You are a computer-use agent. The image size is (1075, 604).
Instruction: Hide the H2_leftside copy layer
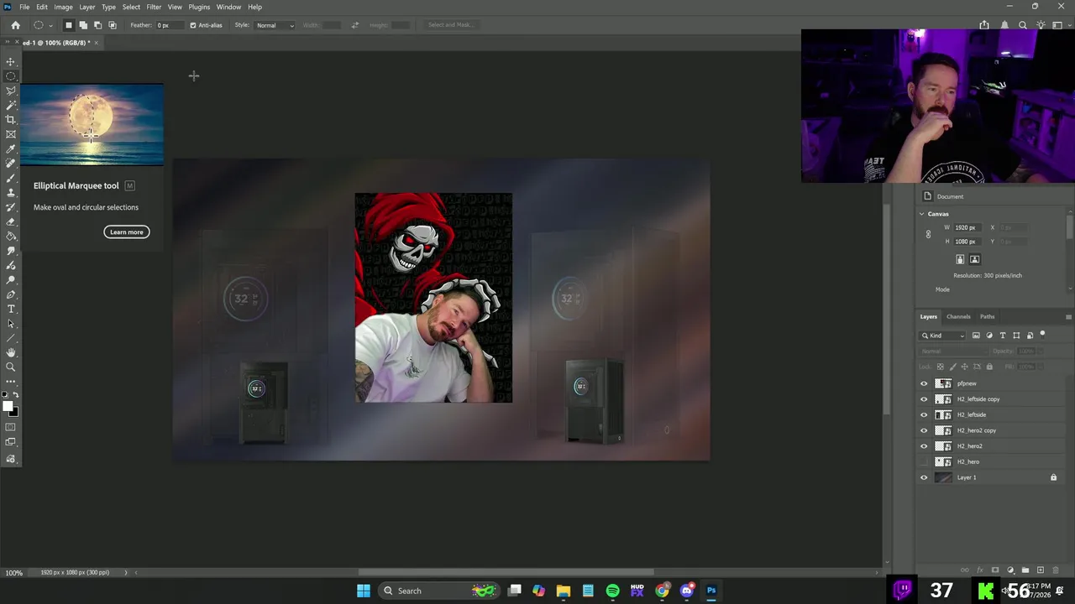tap(924, 399)
